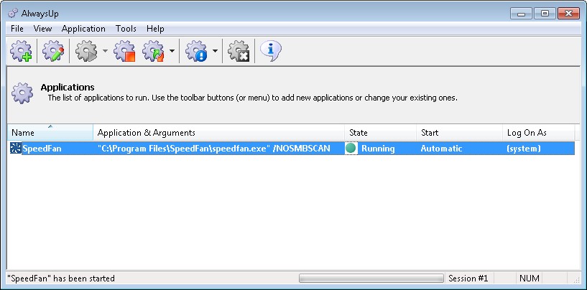This screenshot has height=290, width=587.
Task: Open the Application menu
Action: [x=83, y=29]
